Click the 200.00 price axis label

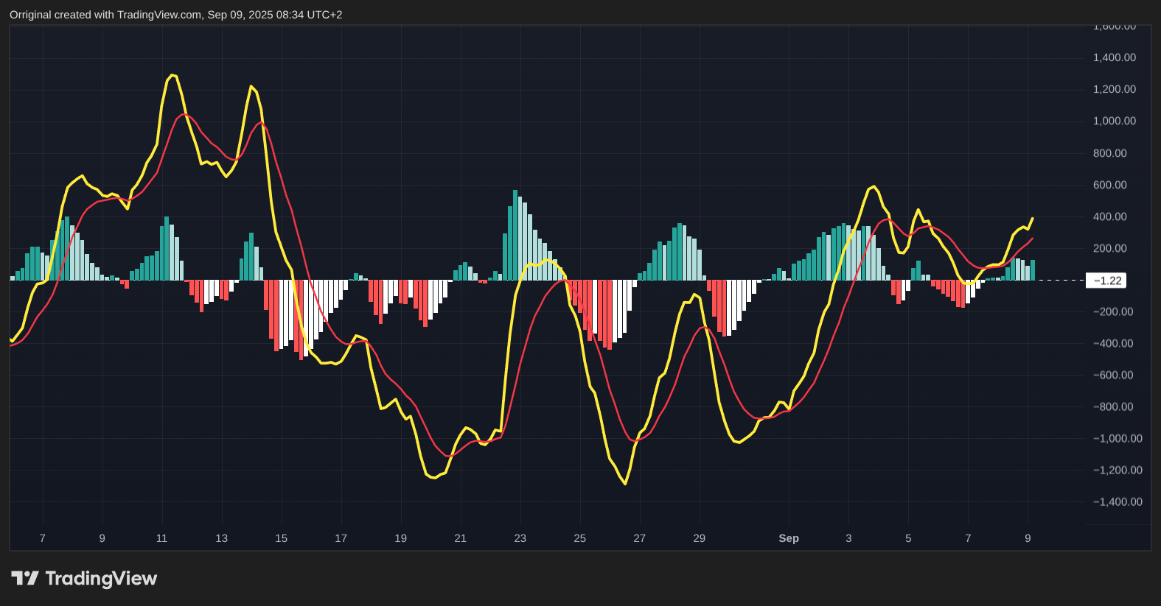click(1109, 248)
